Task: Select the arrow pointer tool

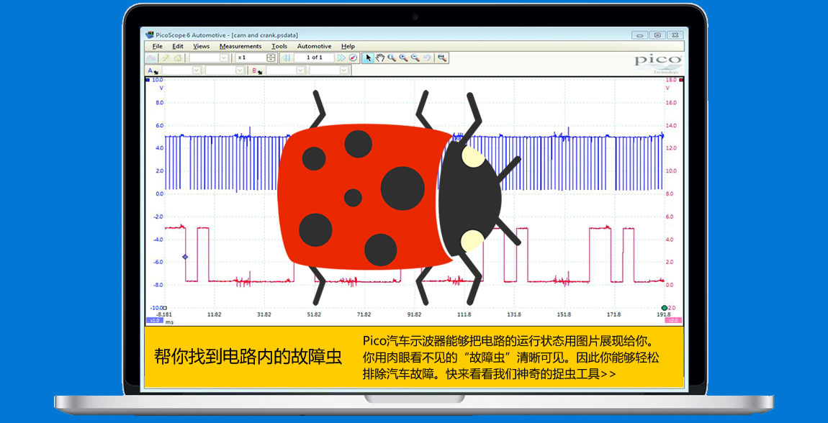Action: coord(368,58)
